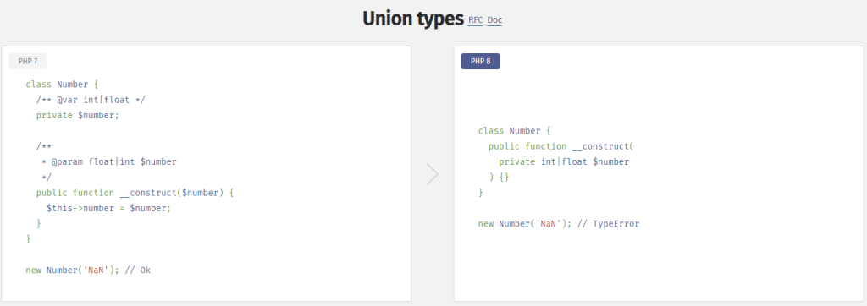Screen dimensions: 867x306
Task: Click the PHP 7 '__construct($number)' line
Action: pos(135,193)
